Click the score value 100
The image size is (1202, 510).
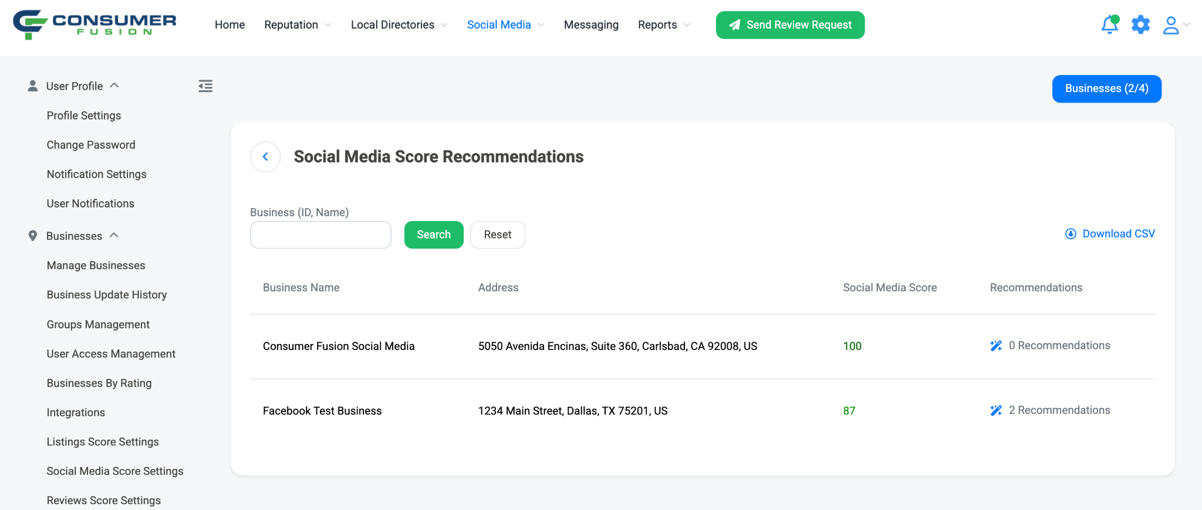pyautogui.click(x=852, y=346)
